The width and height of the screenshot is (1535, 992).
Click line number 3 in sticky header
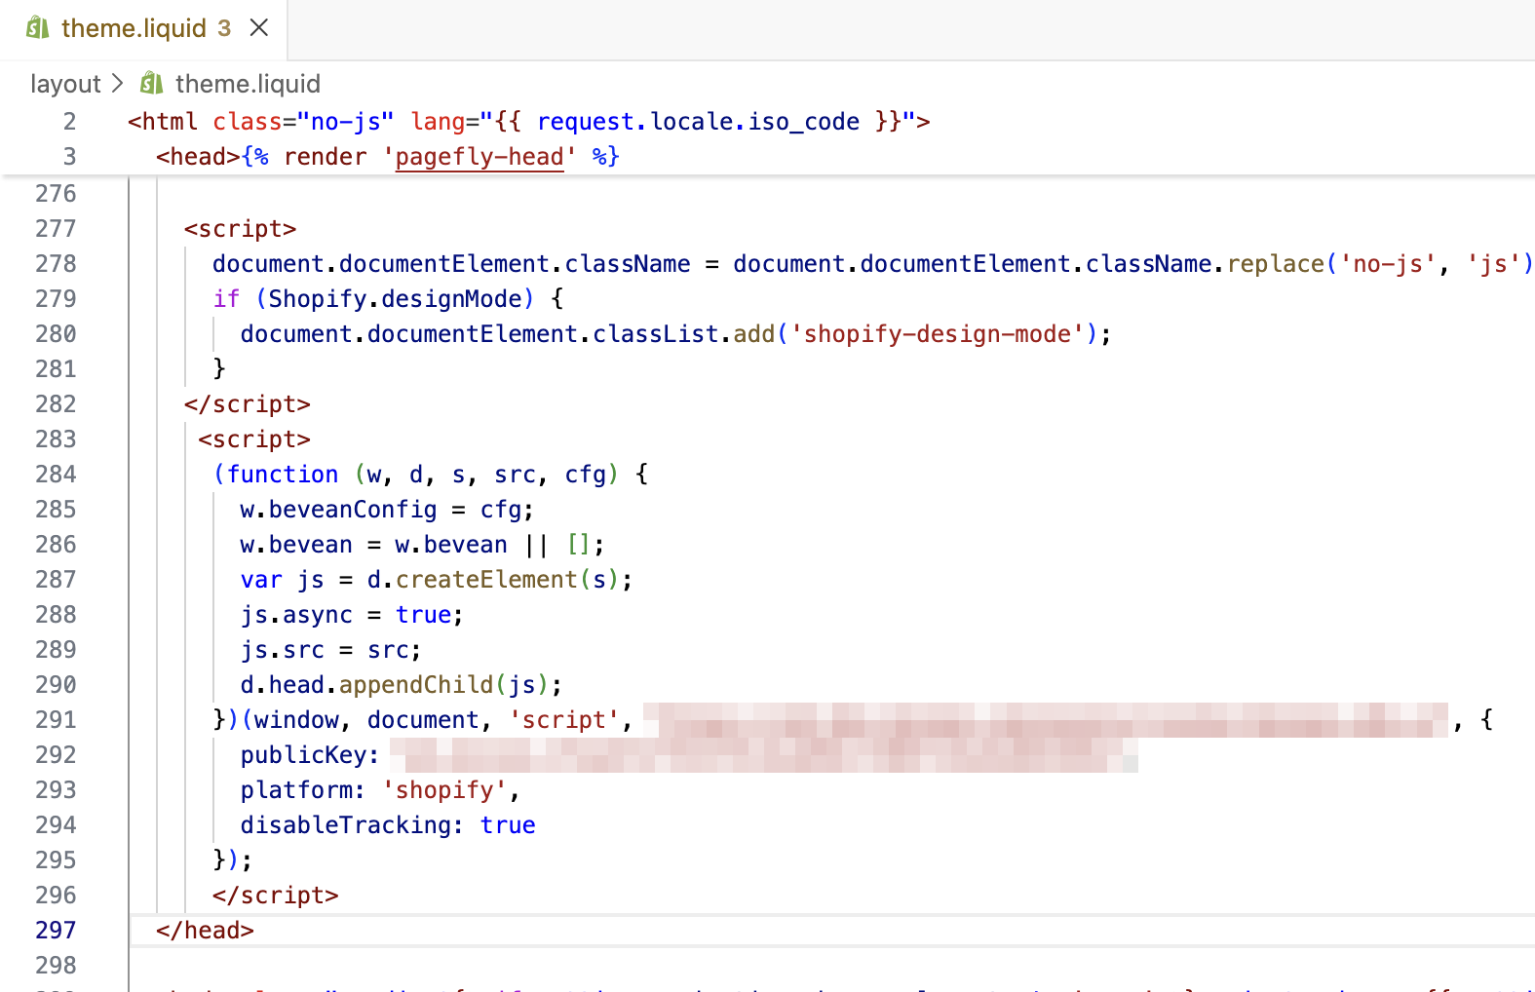[69, 157]
